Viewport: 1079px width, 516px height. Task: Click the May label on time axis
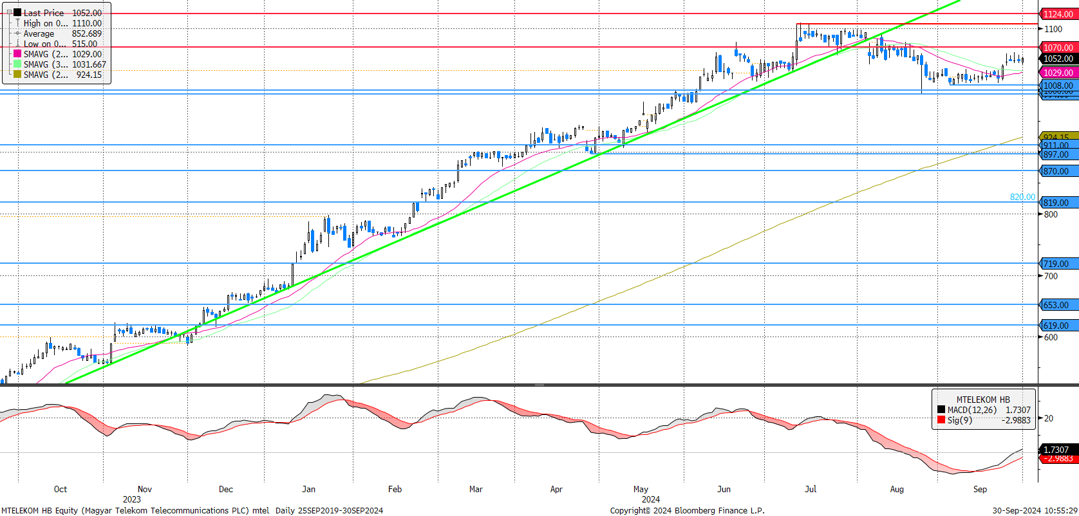pyautogui.click(x=641, y=489)
